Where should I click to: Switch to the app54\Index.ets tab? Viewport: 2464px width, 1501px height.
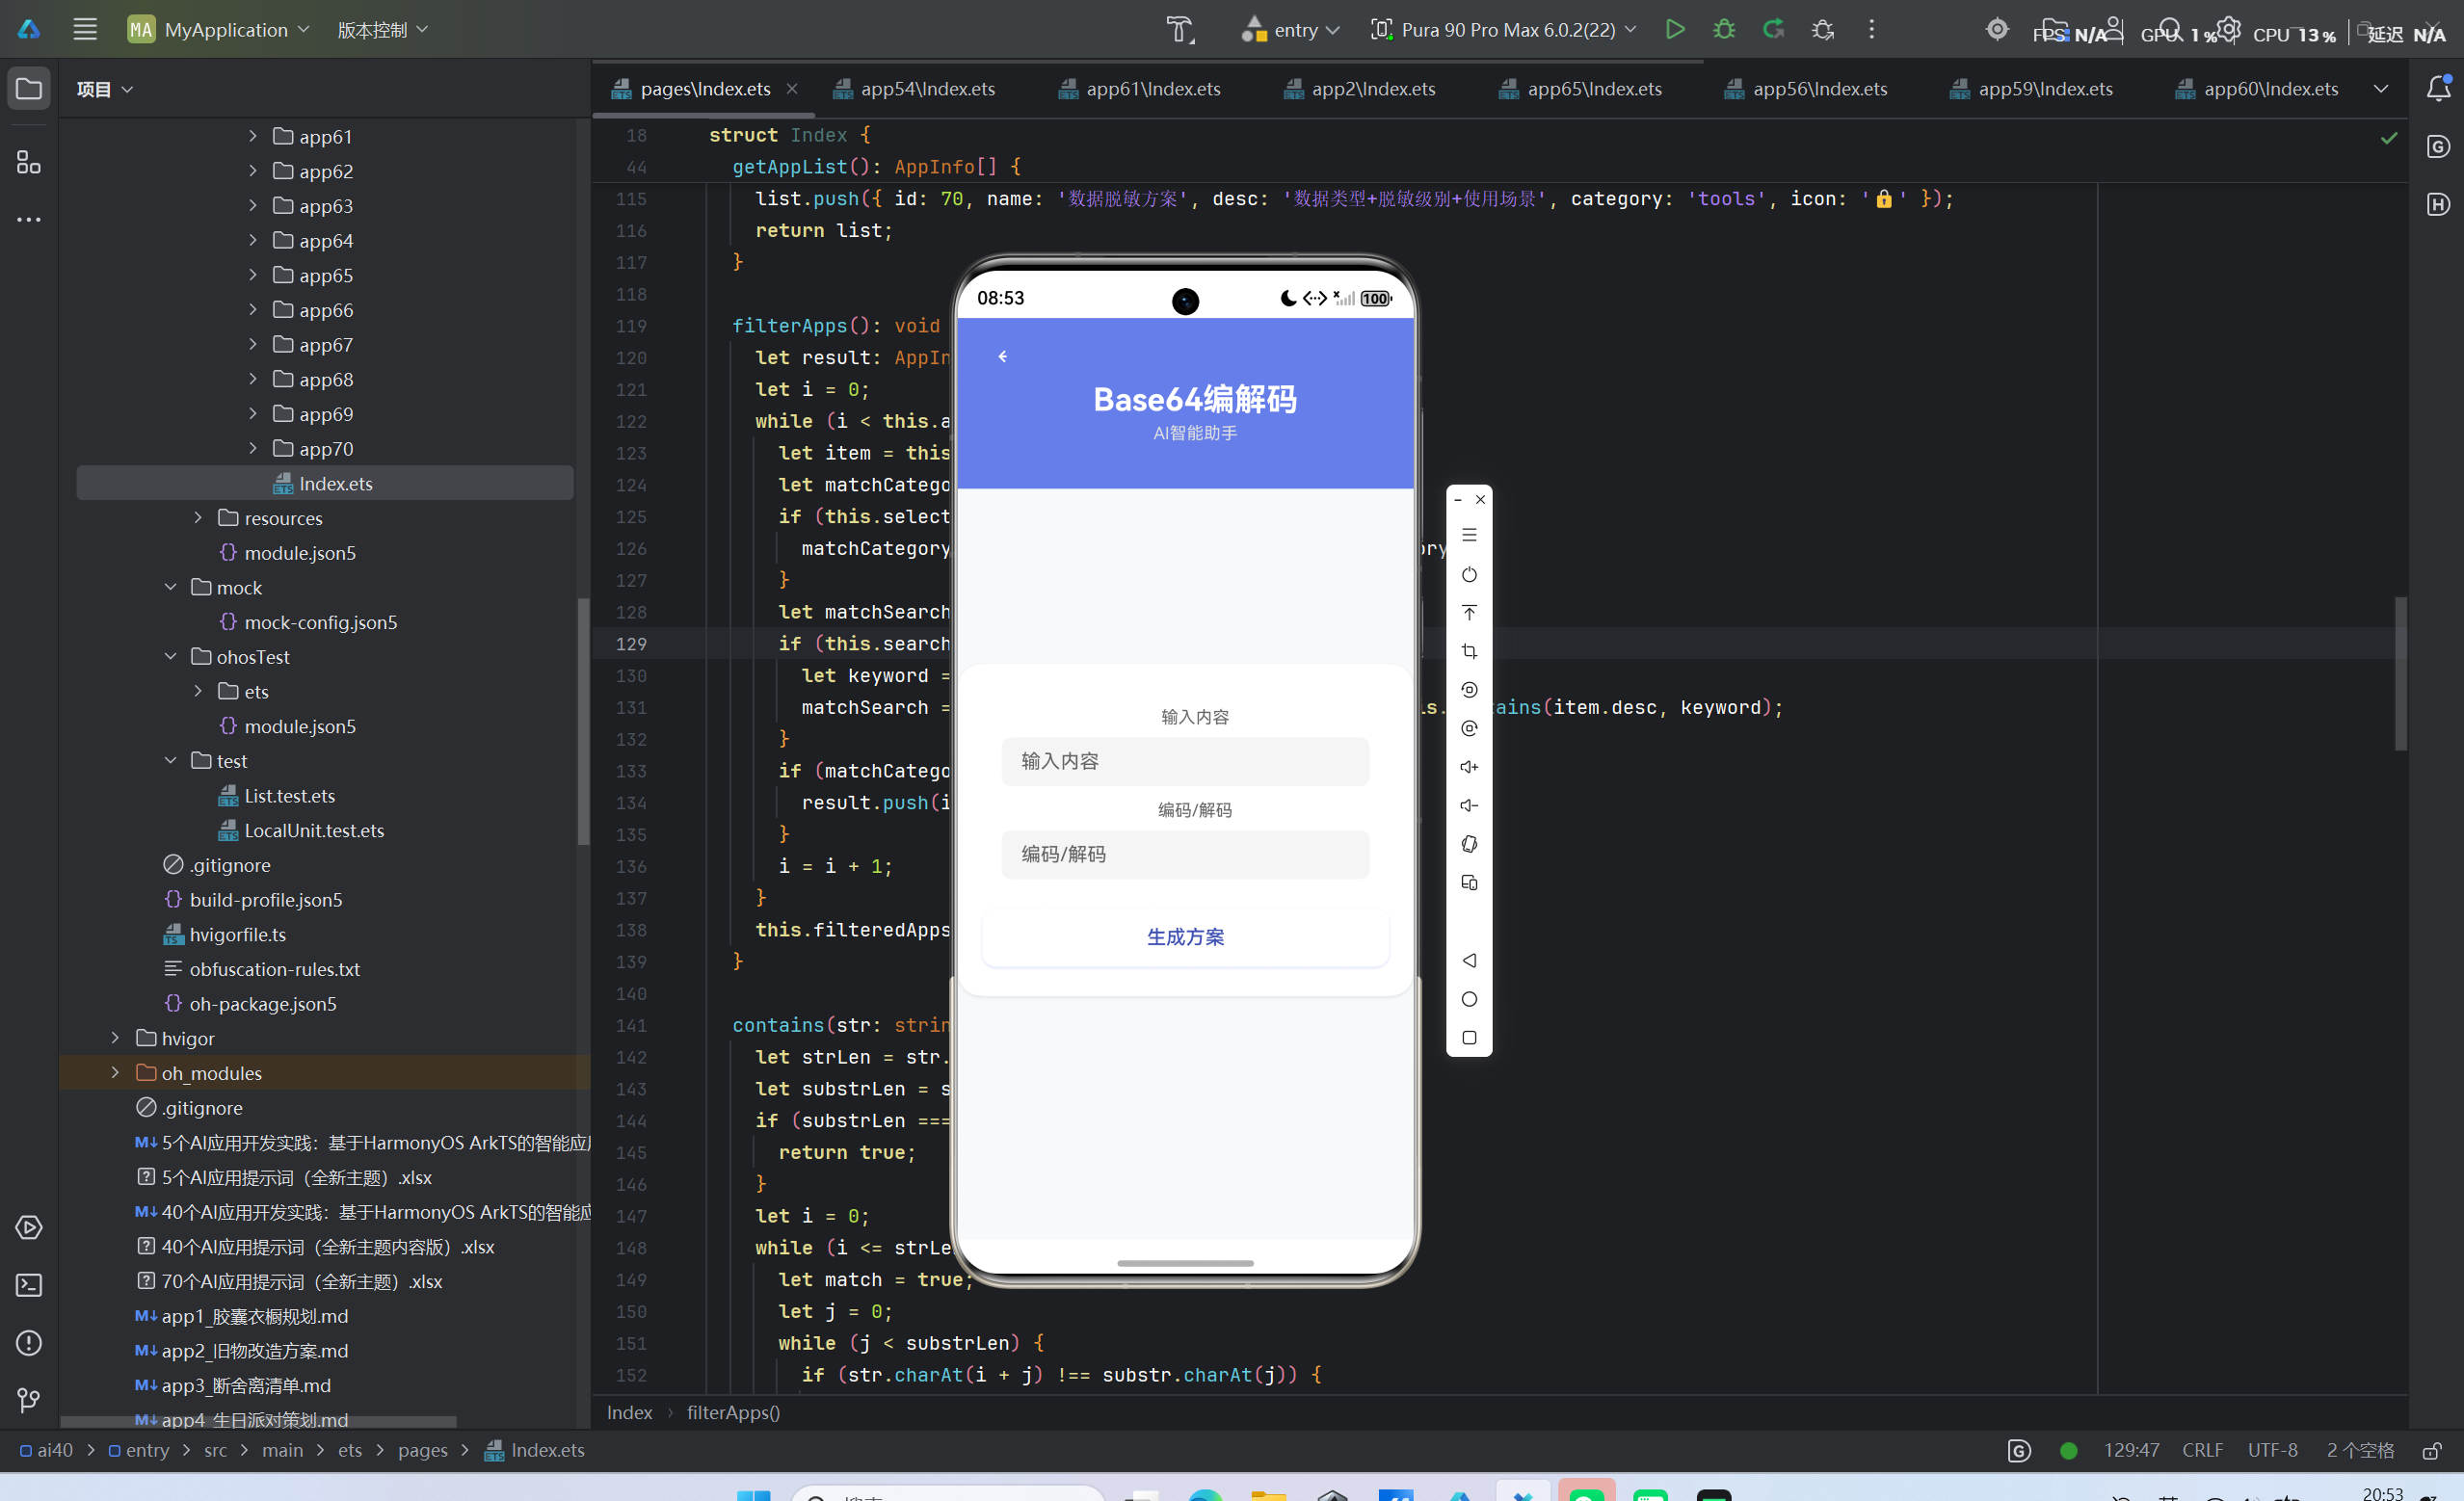point(915,89)
